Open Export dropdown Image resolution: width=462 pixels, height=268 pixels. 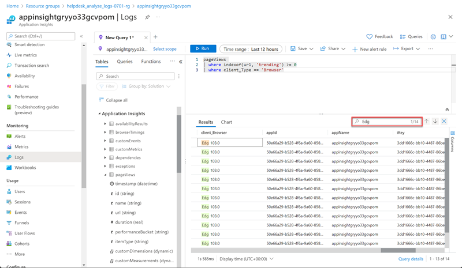[407, 49]
